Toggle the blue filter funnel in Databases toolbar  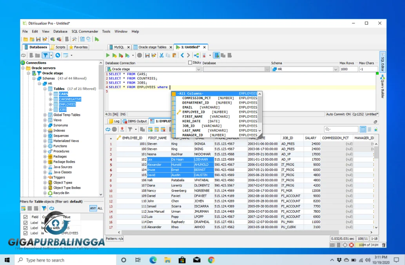pos(45,55)
